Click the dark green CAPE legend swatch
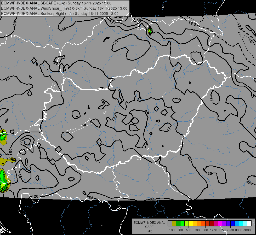Image resolution: width=256 pixels, height=235 pixels. tap(178, 224)
